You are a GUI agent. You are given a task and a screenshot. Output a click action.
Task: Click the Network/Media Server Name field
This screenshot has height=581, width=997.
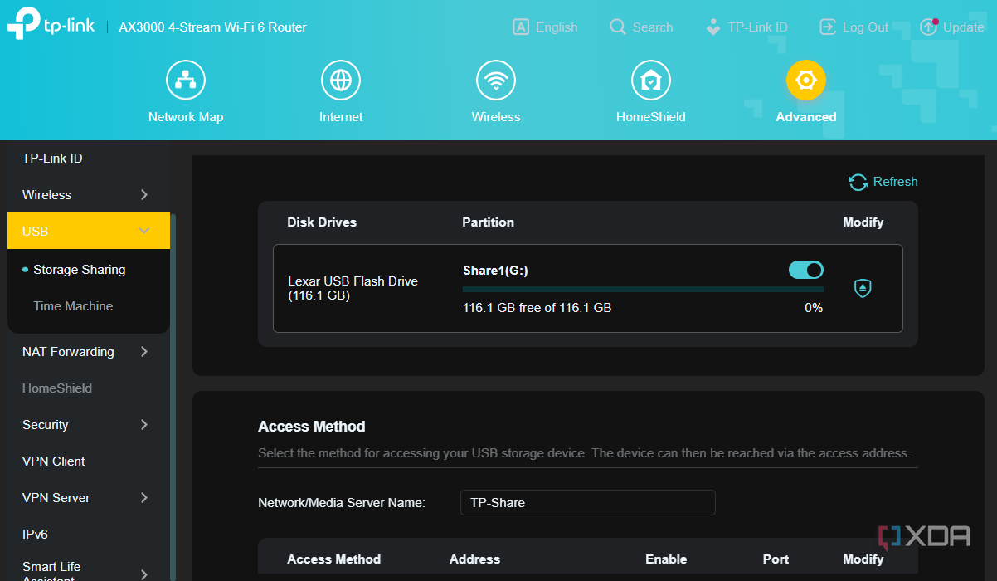(588, 503)
